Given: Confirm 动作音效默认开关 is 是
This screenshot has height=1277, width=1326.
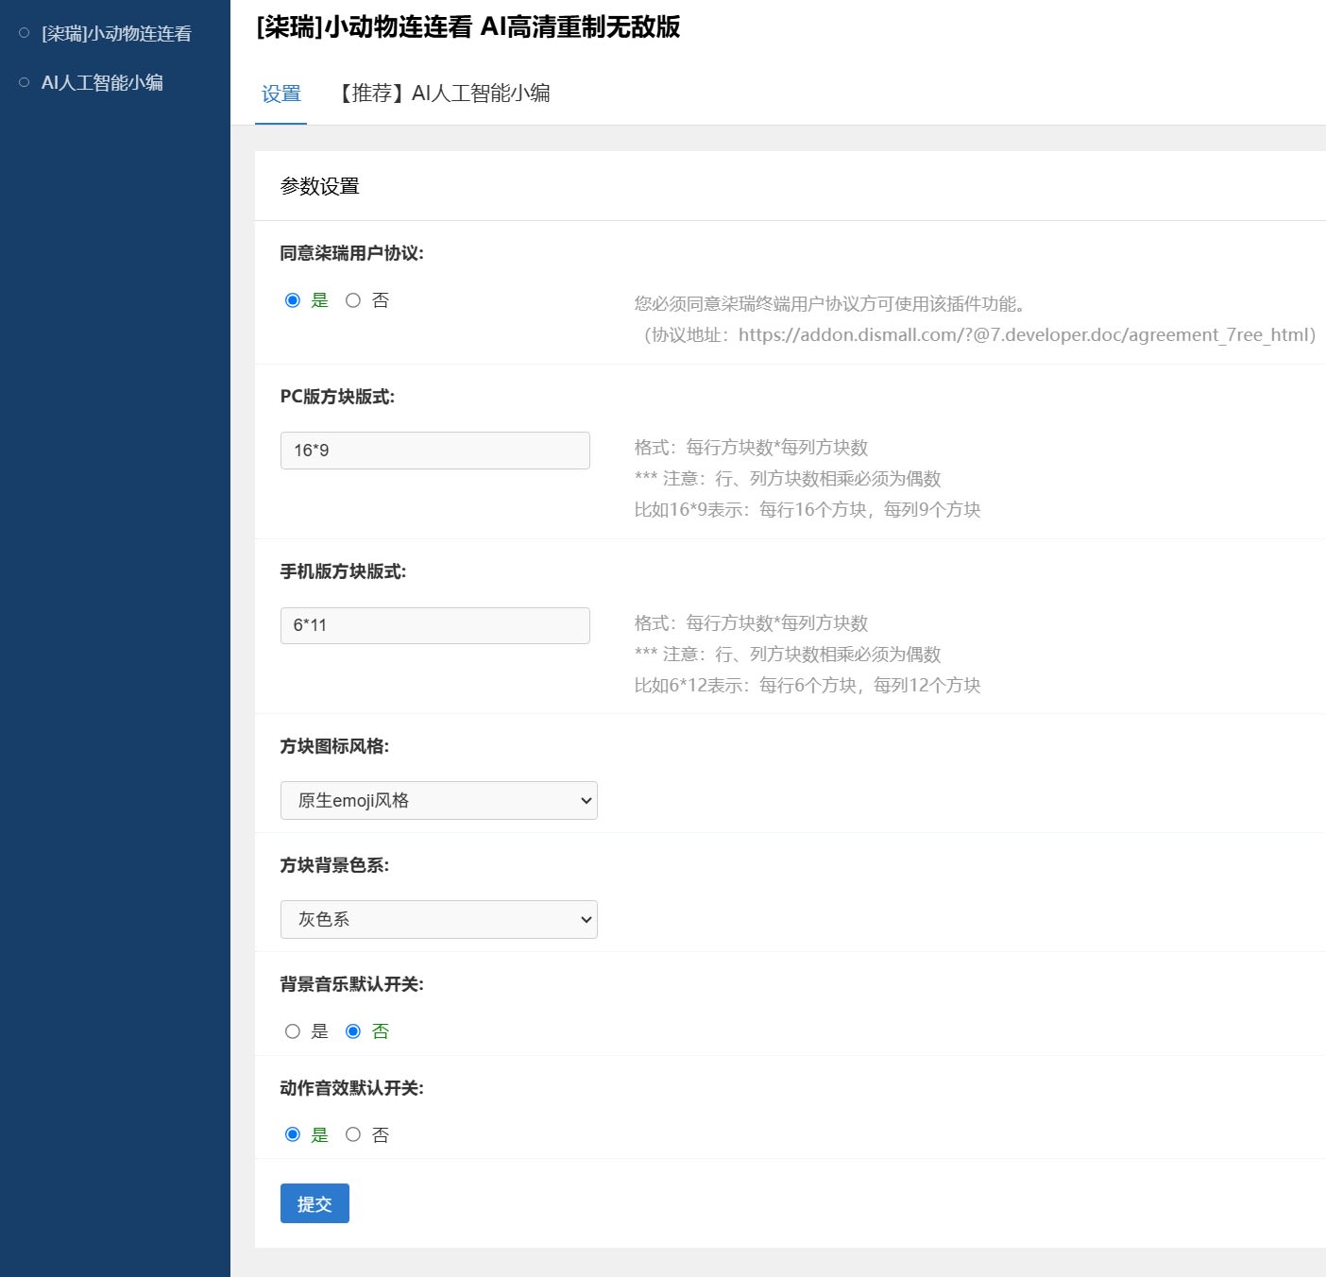Looking at the screenshot, I should (293, 1134).
